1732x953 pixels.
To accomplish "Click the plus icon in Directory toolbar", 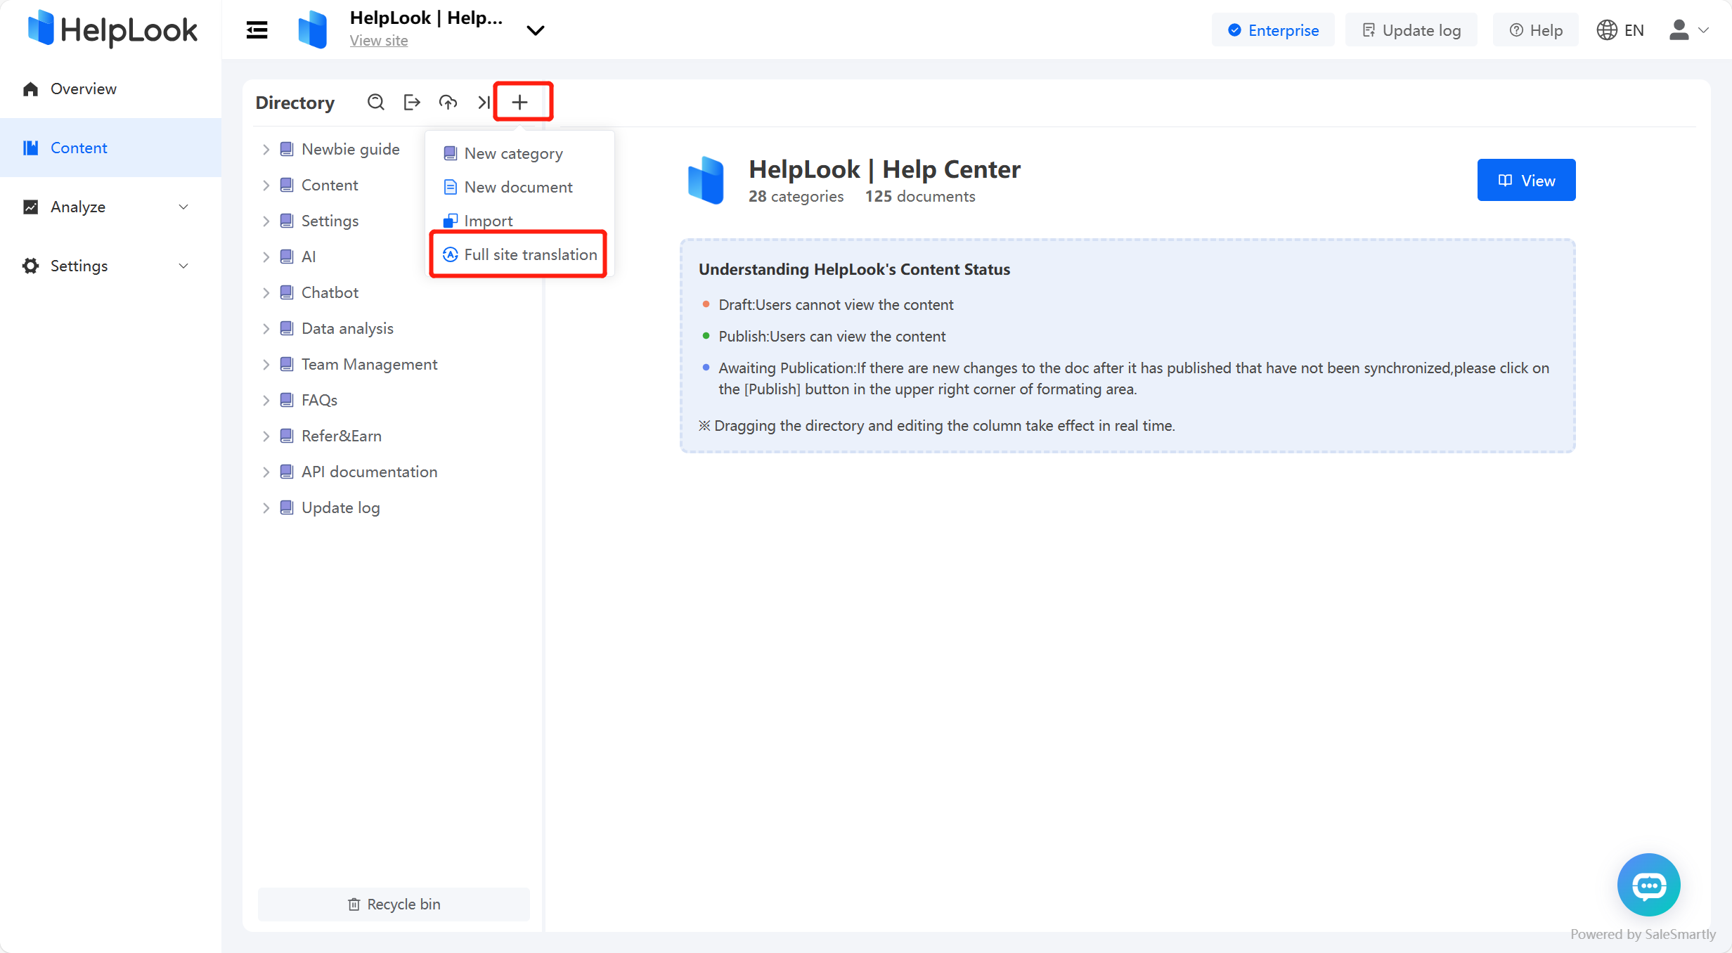I will [x=520, y=102].
